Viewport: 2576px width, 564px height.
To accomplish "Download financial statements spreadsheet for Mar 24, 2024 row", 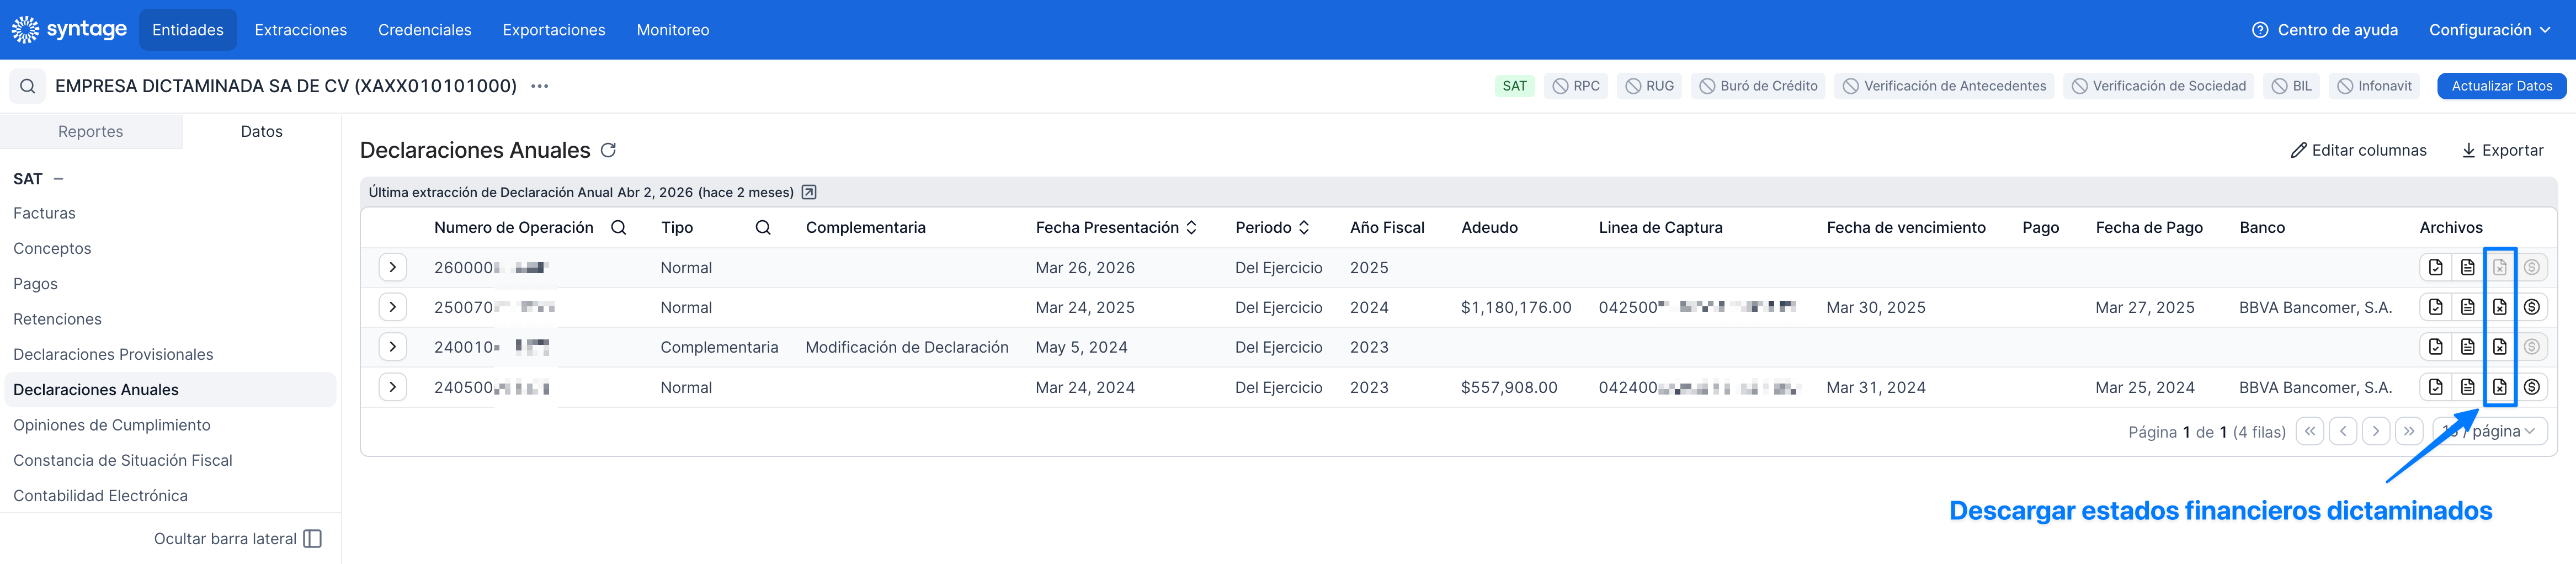I will (x=2499, y=387).
